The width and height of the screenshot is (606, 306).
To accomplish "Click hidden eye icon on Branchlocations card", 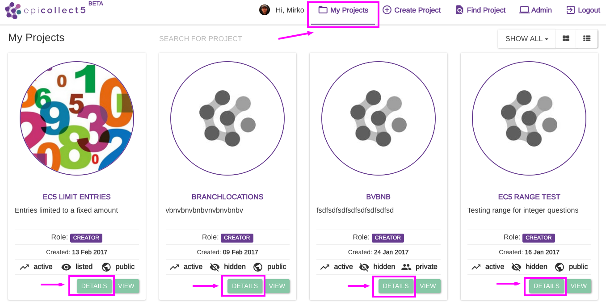I will [215, 267].
